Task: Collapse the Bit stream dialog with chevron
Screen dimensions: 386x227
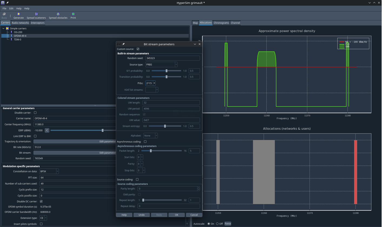Action: click(x=195, y=44)
